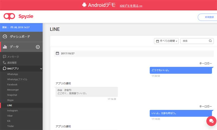
Task: Click the どうでもいいよ。 message bubble
Action: pyautogui.click(x=181, y=70)
